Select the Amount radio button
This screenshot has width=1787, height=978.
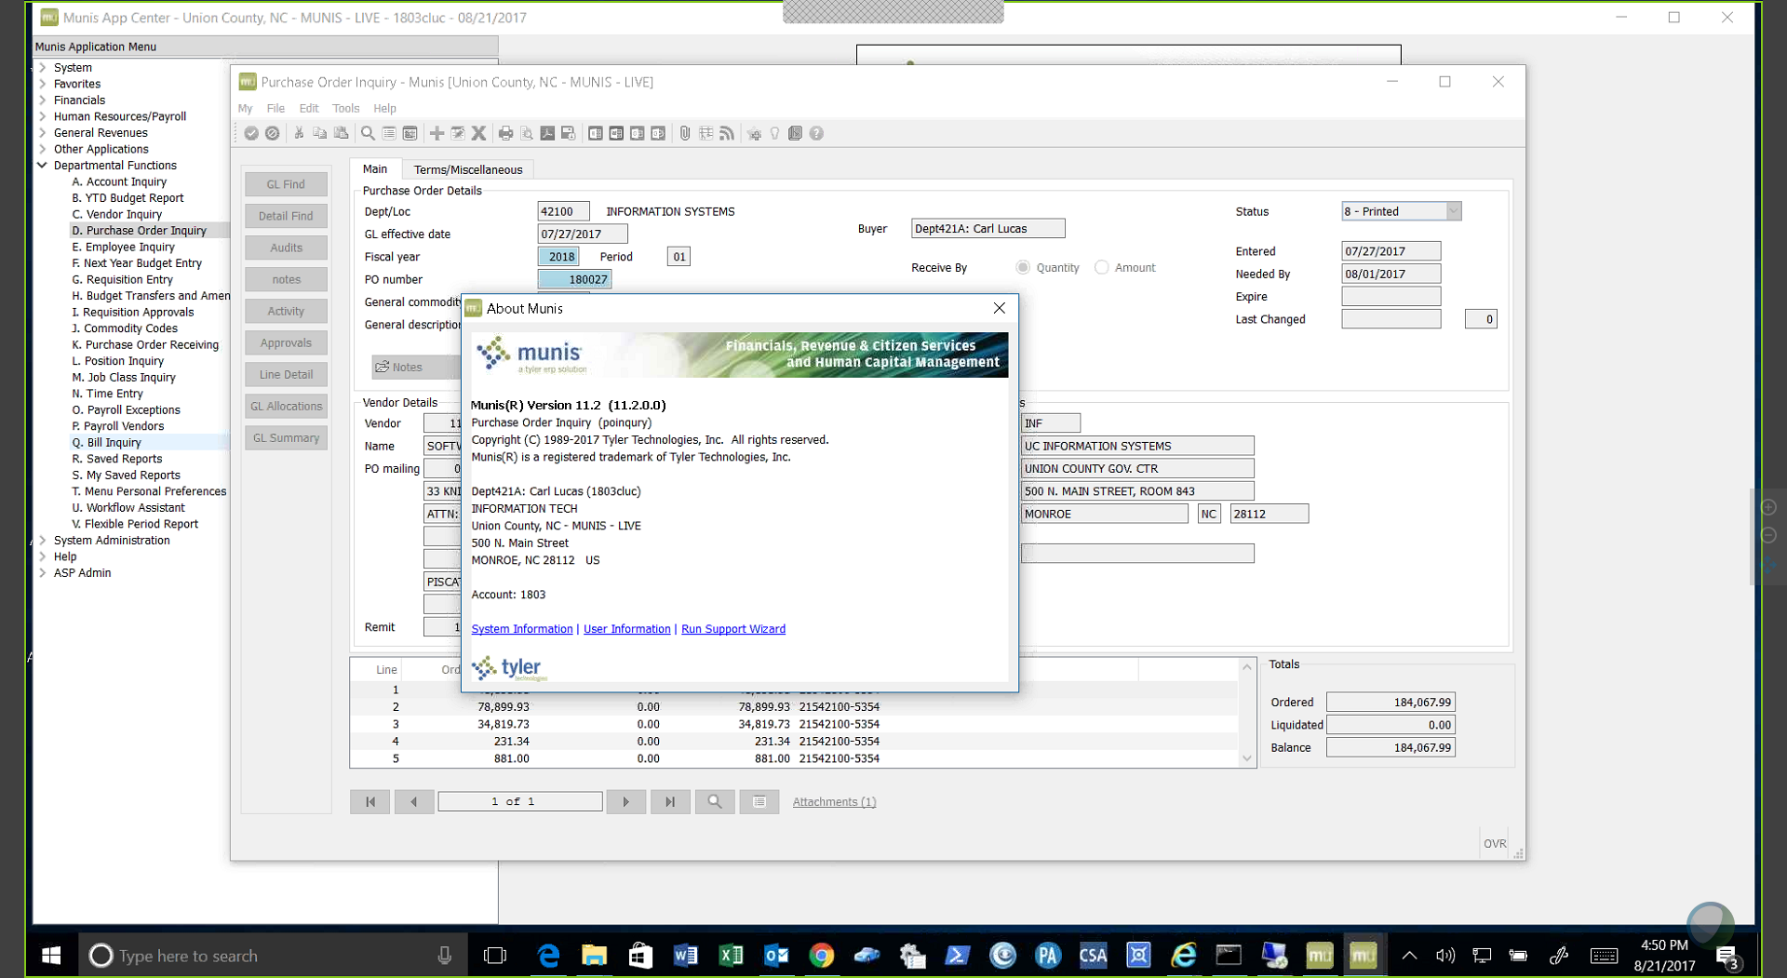tap(1102, 268)
